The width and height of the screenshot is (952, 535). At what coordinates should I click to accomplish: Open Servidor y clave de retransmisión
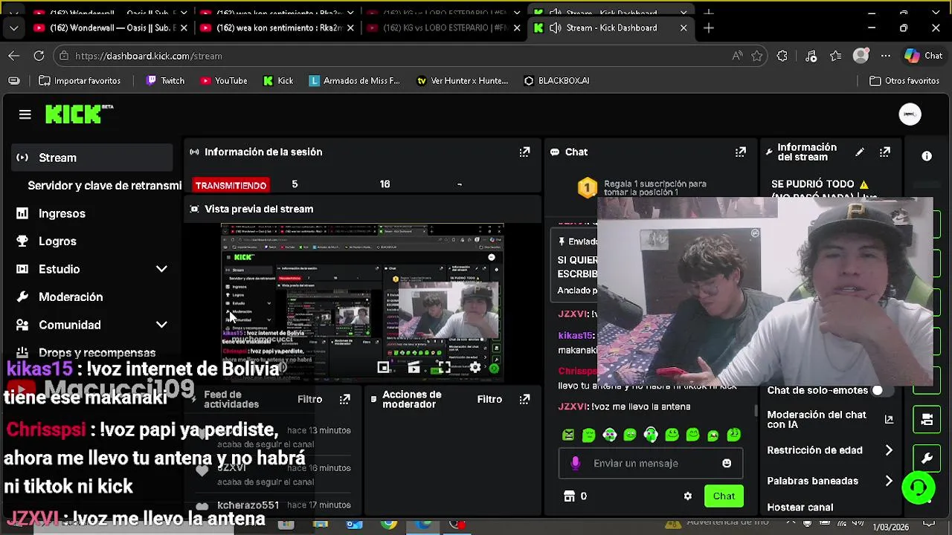pos(104,186)
